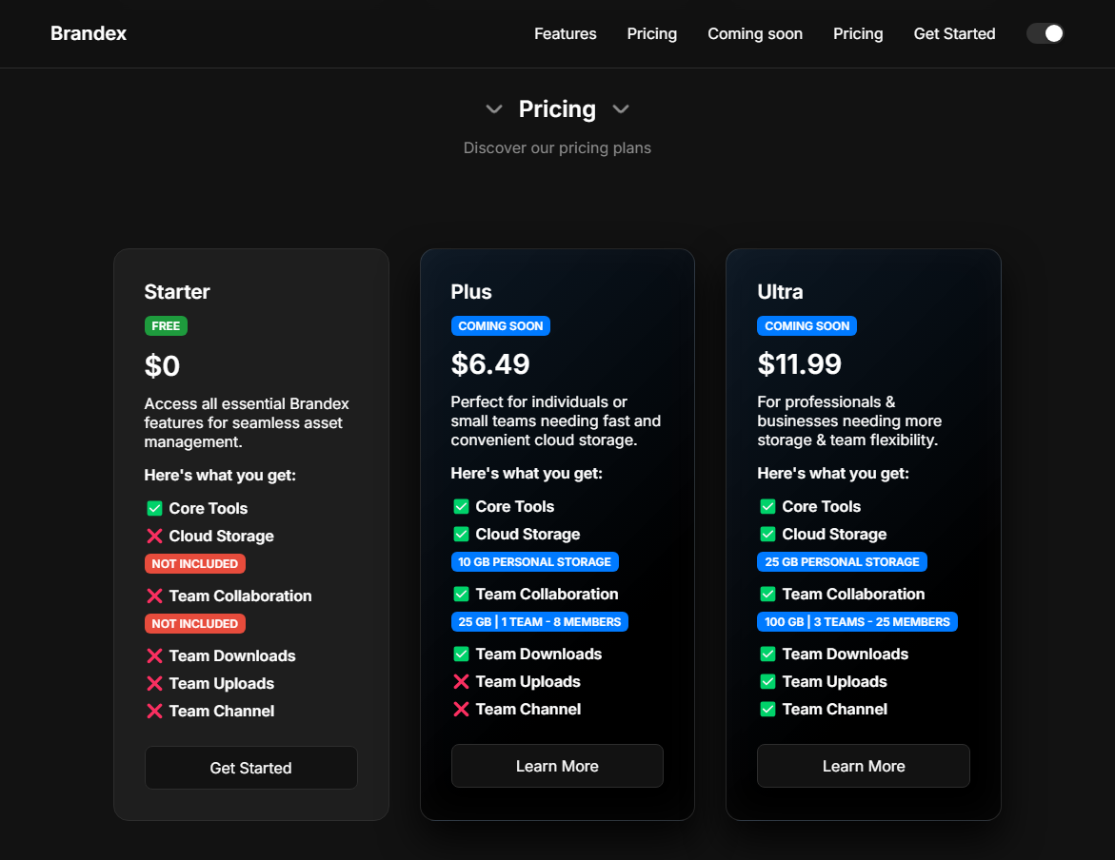Viewport: 1115px width, 860px height.
Task: Click the Team Collaboration checkmark in Ultra plan
Action: [767, 595]
